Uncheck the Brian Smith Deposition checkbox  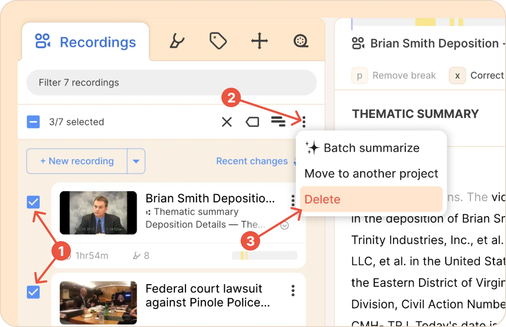coord(33,202)
